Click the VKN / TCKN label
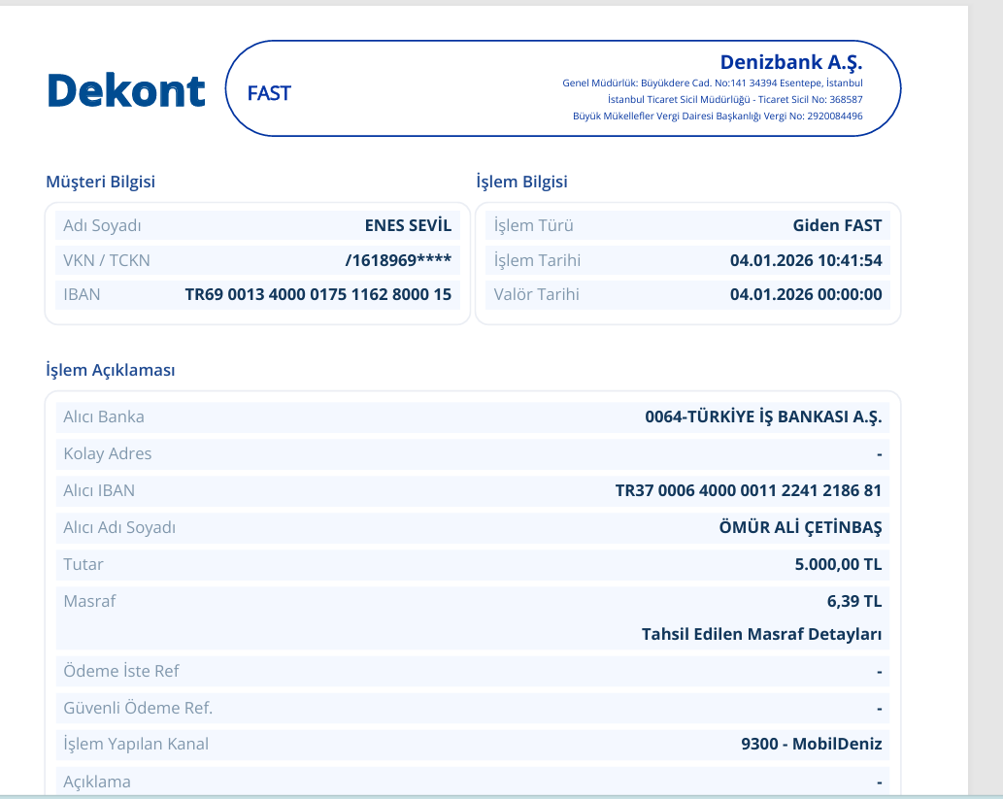Viewport: 1003px width, 799px height. (107, 260)
